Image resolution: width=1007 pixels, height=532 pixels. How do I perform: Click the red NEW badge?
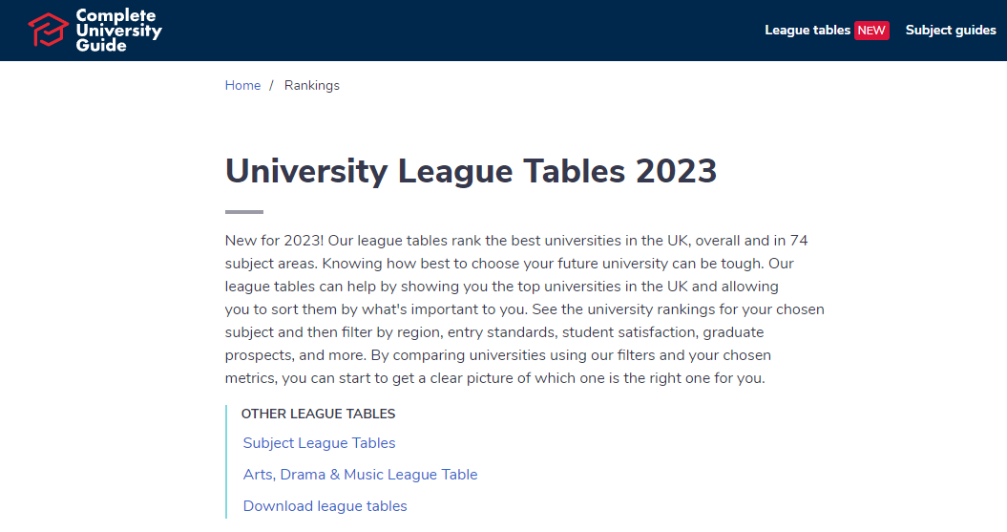tap(871, 31)
